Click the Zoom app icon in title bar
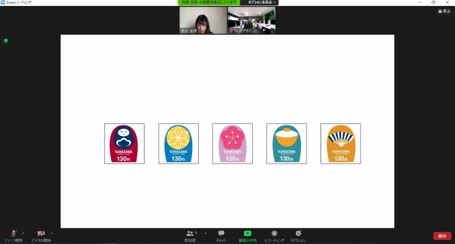 click(3, 2)
